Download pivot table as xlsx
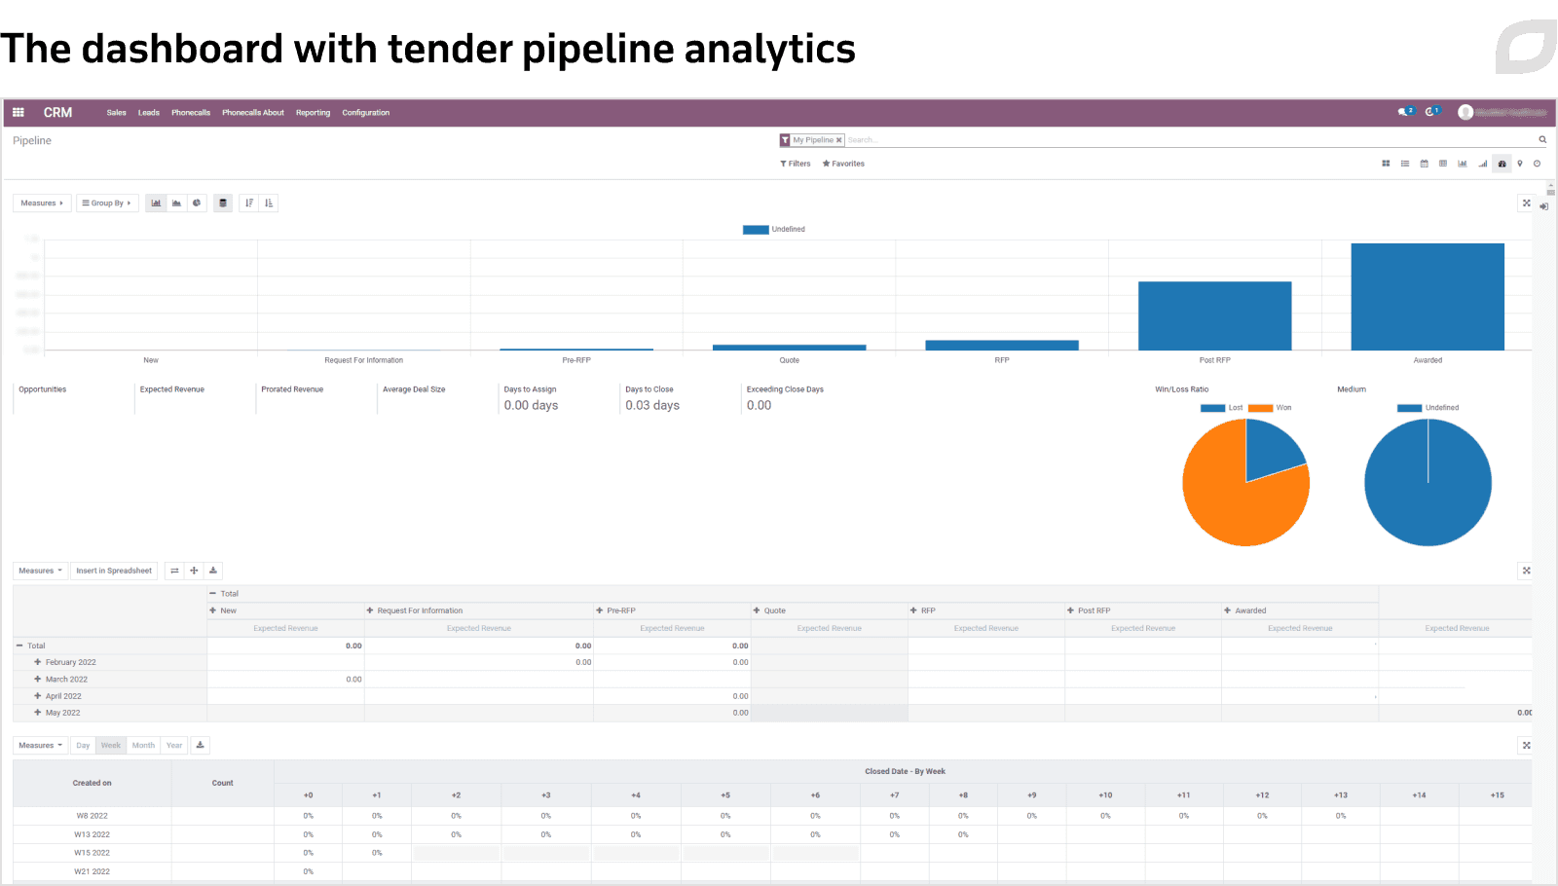This screenshot has height=886, width=1558. tap(213, 571)
